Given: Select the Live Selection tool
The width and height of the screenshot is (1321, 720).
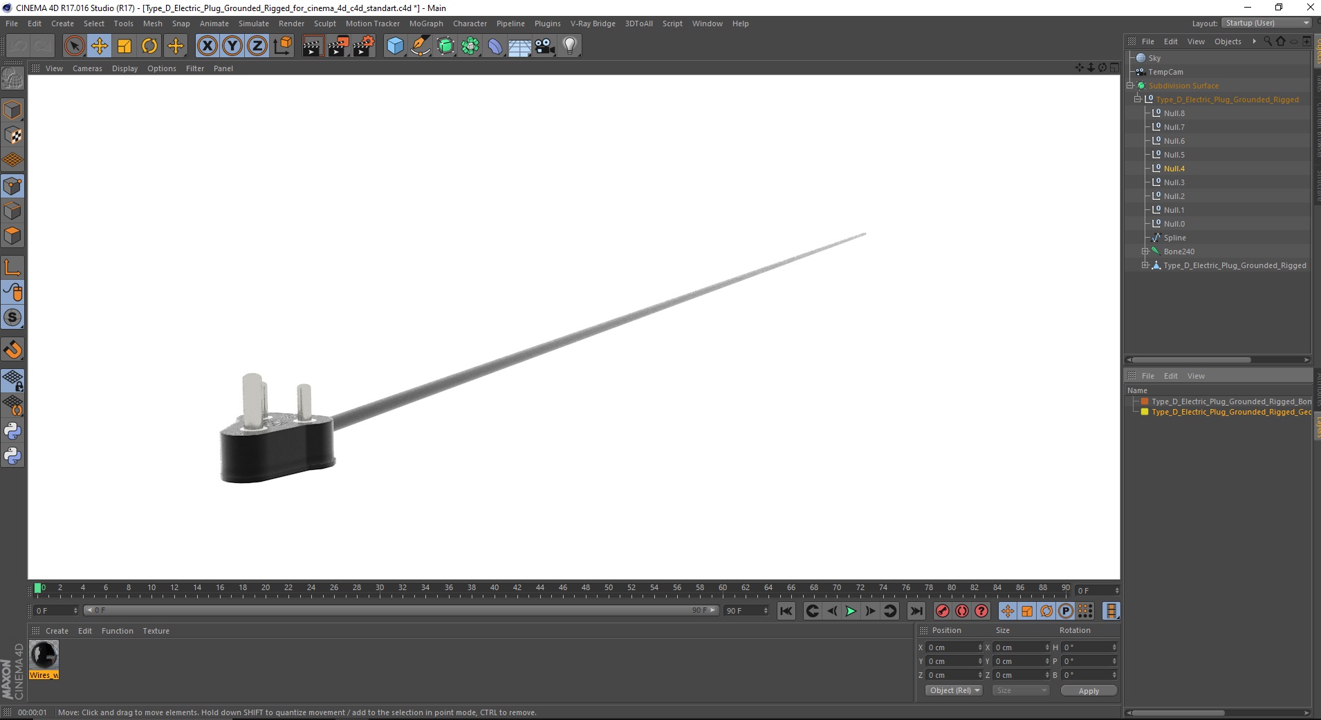Looking at the screenshot, I should 74,46.
